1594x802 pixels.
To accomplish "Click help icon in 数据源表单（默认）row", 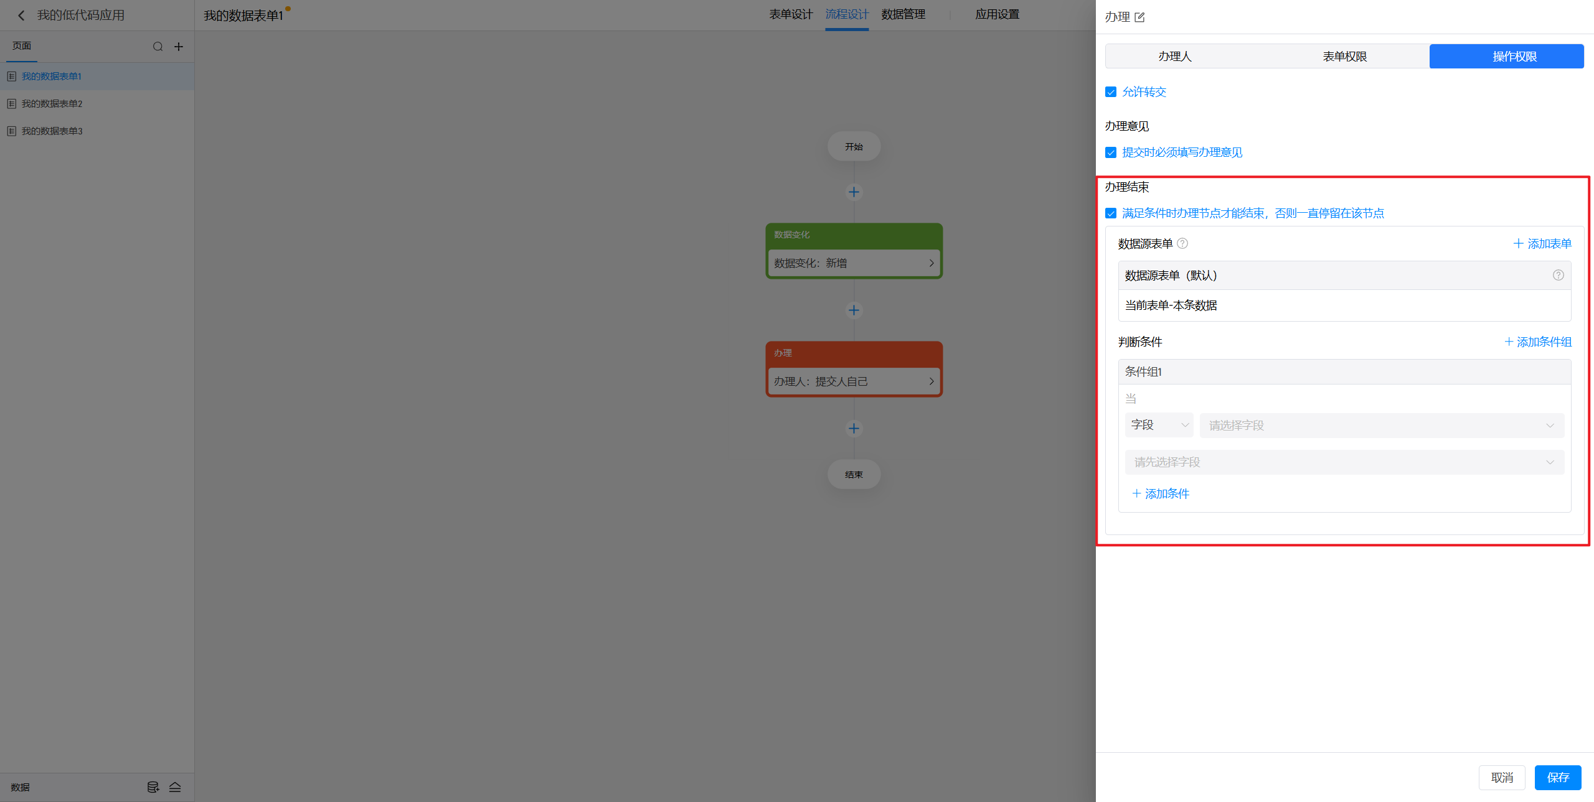I will click(1558, 275).
